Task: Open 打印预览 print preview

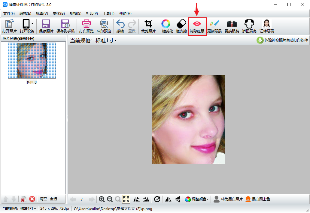Action: (86, 26)
